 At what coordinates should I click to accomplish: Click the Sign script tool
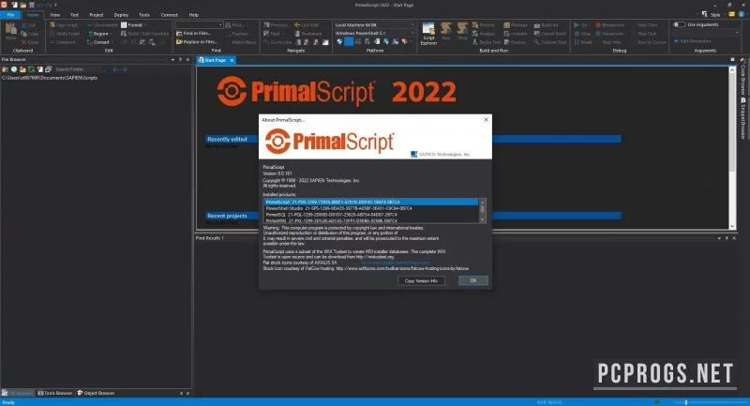pos(64,25)
